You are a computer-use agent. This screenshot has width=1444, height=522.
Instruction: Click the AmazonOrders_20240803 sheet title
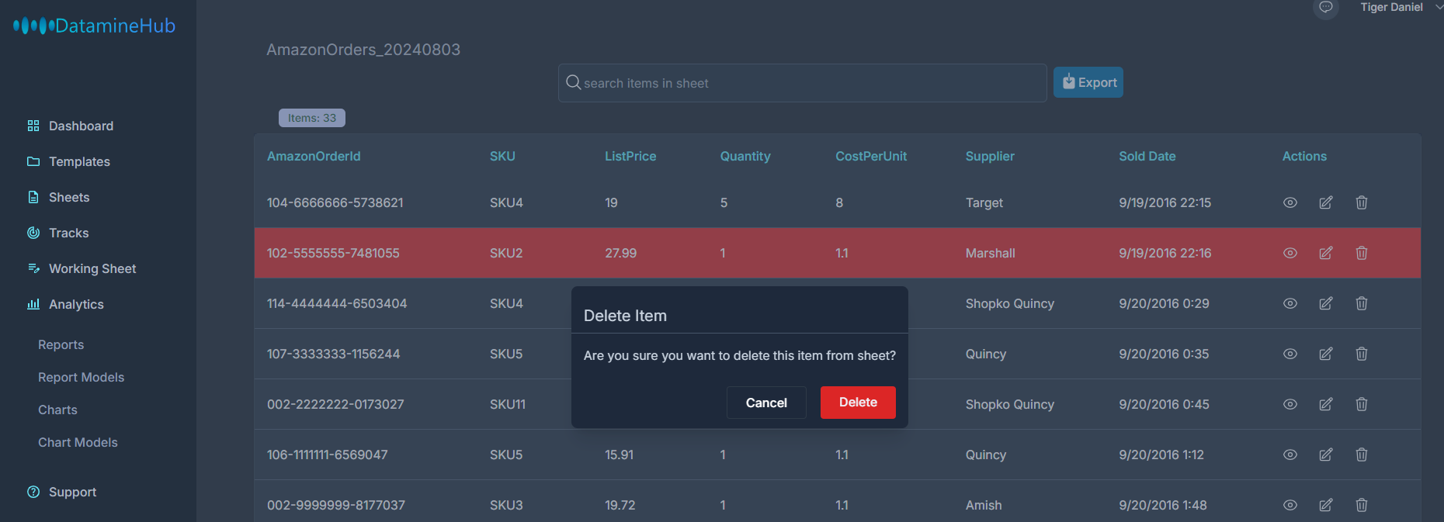coord(363,50)
